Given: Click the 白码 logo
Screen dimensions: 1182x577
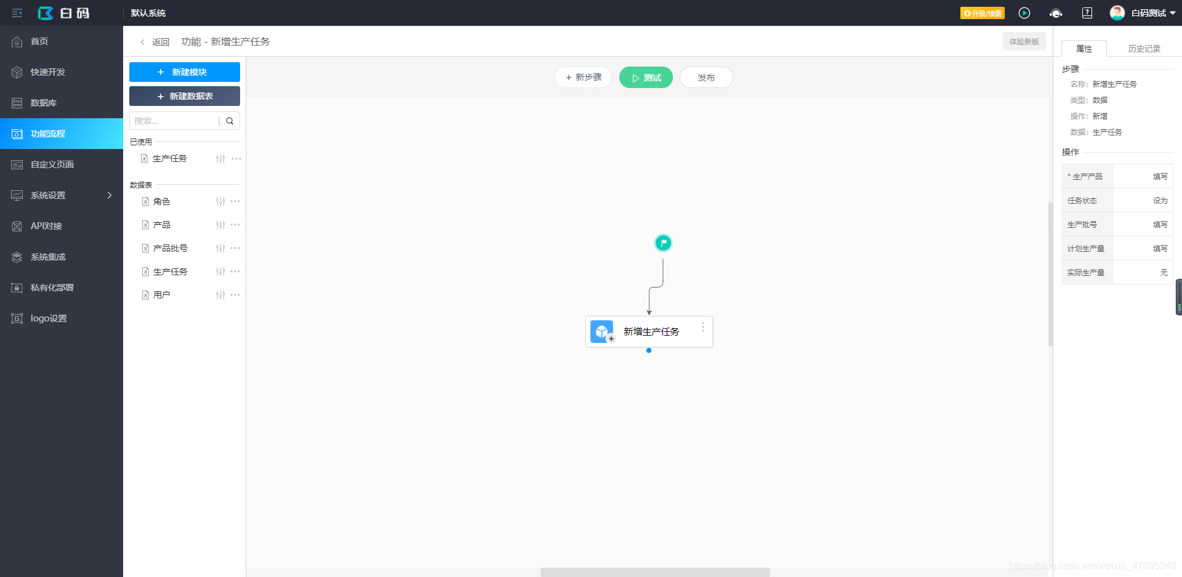Looking at the screenshot, I should coord(63,13).
